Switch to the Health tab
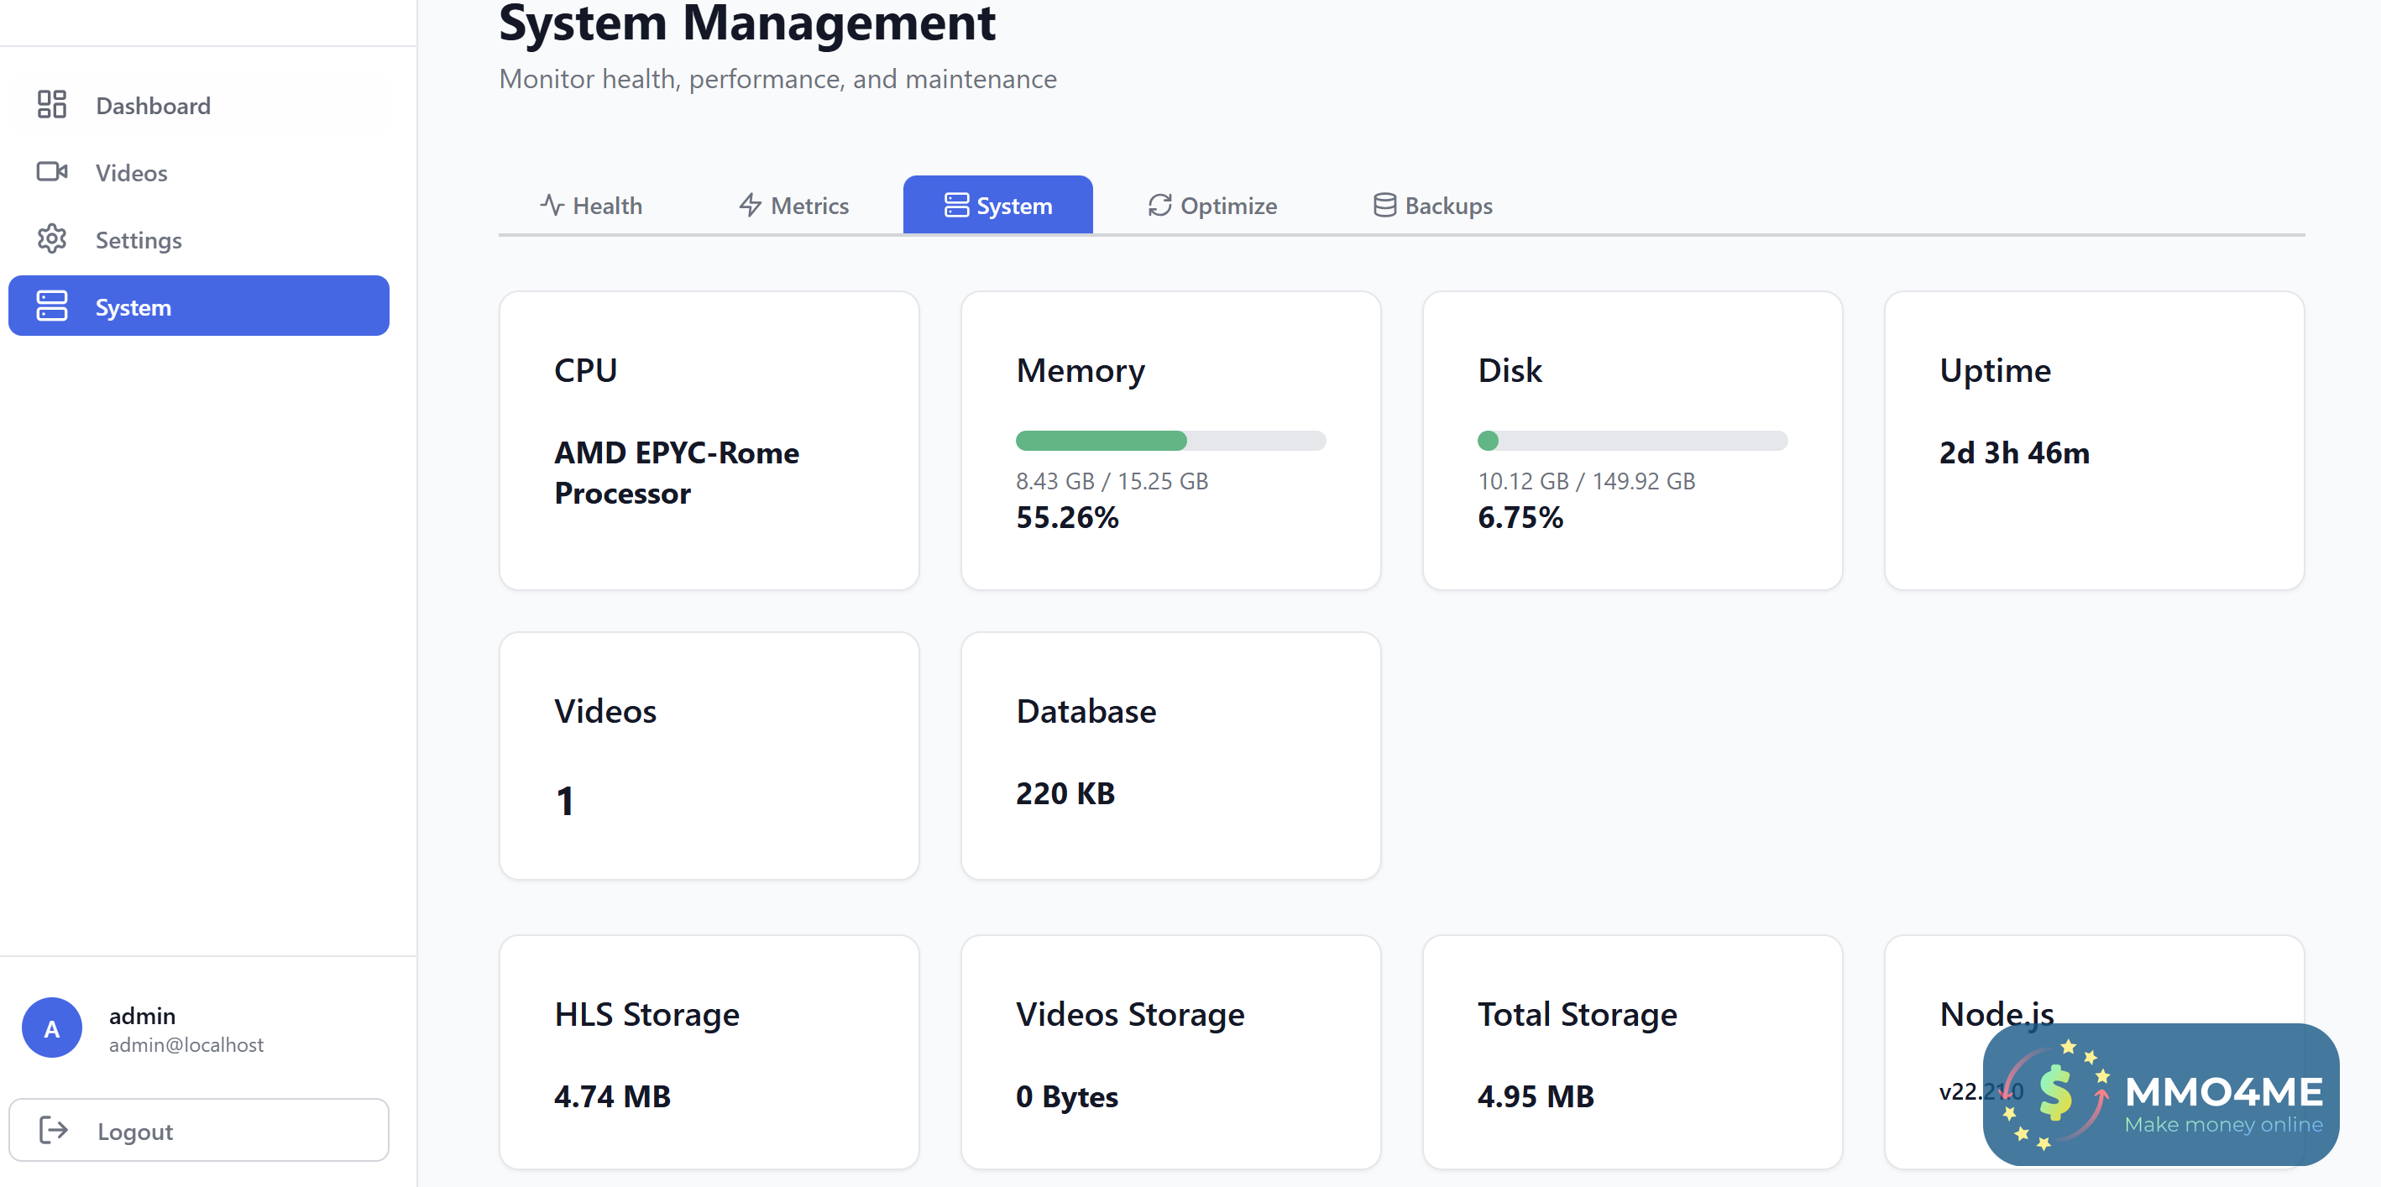Viewport: 2381px width, 1187px height. (x=592, y=205)
